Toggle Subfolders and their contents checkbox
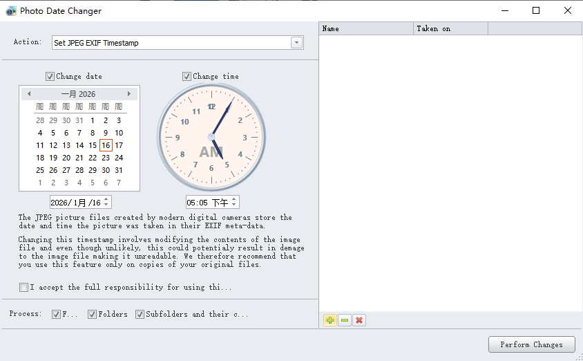 coord(140,315)
